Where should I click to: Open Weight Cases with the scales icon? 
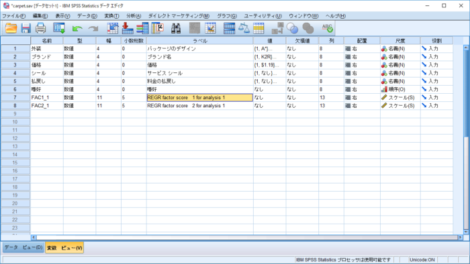pos(244,28)
